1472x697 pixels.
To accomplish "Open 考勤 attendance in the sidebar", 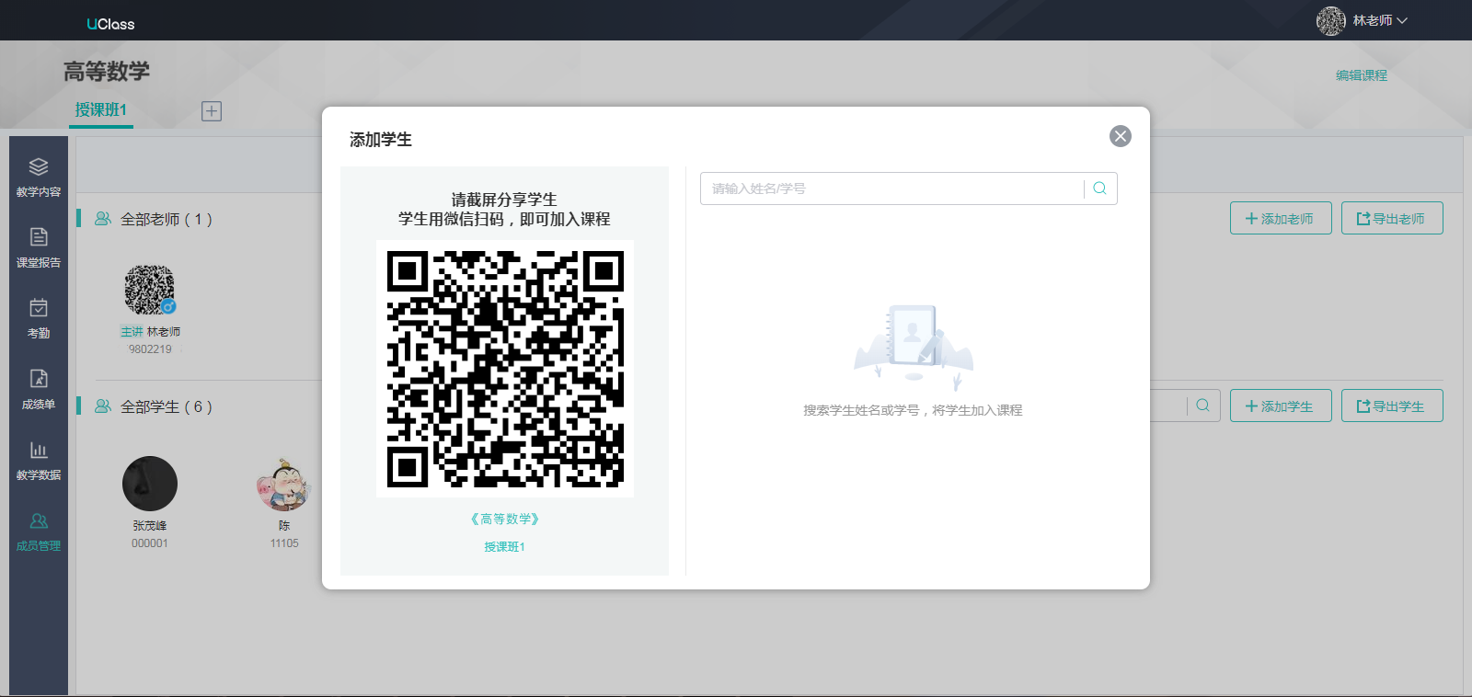I will tap(39, 319).
